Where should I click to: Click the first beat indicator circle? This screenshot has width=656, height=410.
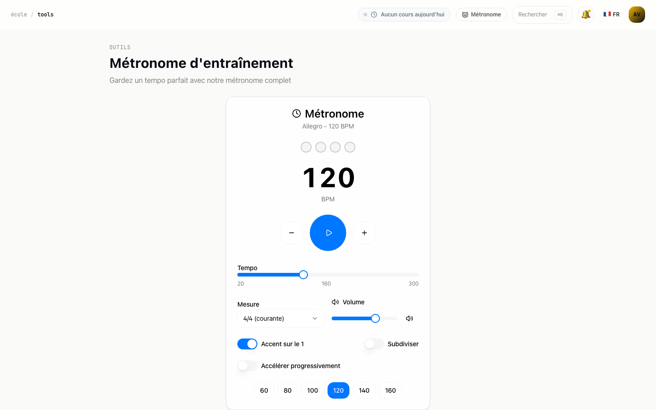306,147
